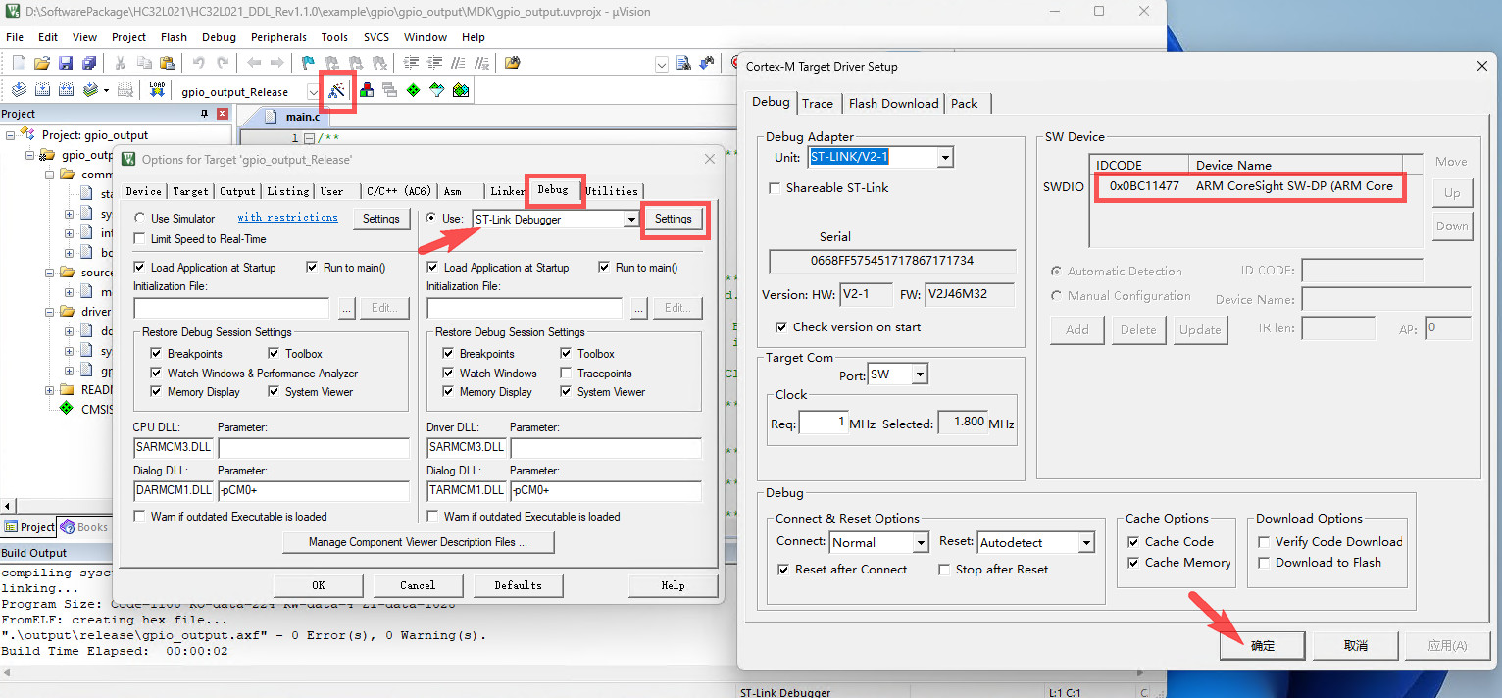Toggle Cache Memory checkbox
The height and width of the screenshot is (698, 1502).
[x=1133, y=562]
